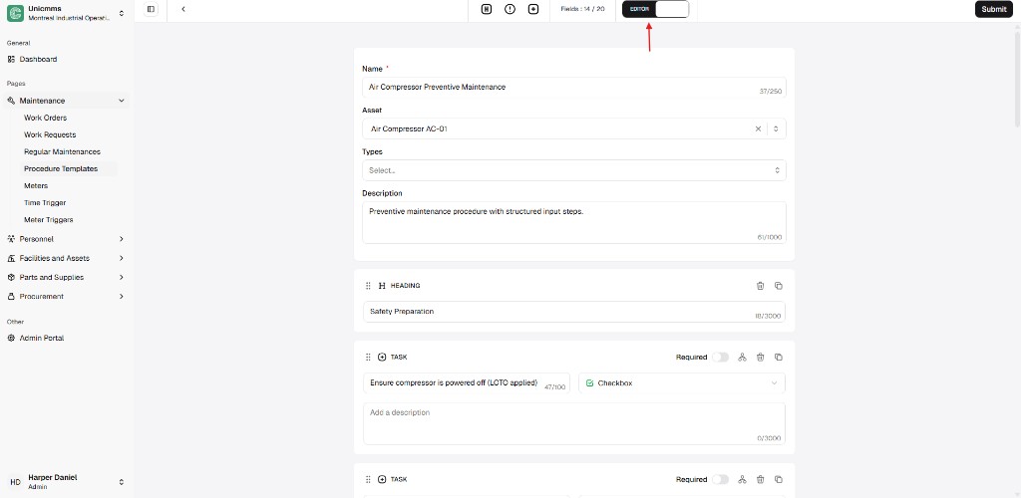Screen dimensions: 1021x498
Task: Click Add a description field
Action: tap(573, 423)
